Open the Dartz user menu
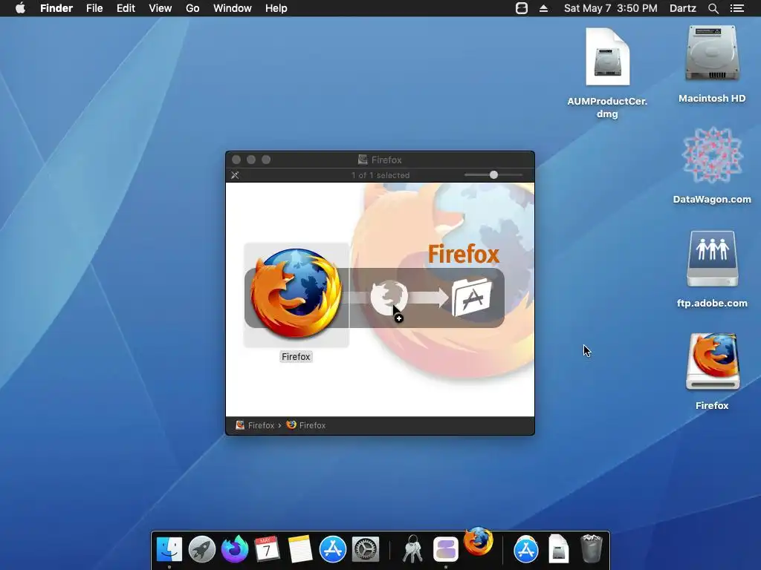 [682, 8]
